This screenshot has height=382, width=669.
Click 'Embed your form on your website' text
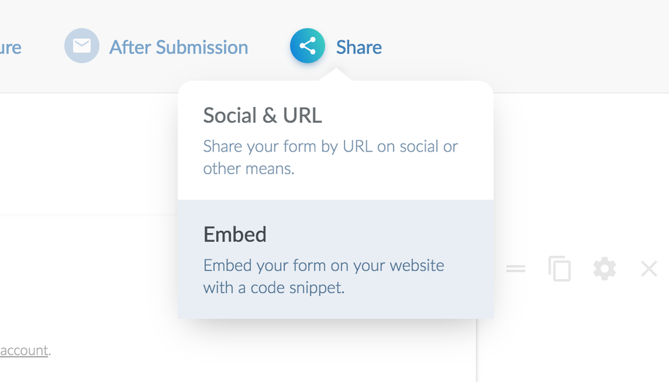pos(323,265)
